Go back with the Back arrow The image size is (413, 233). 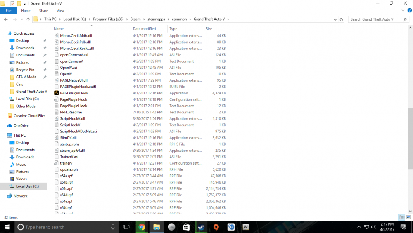[x=6, y=19]
